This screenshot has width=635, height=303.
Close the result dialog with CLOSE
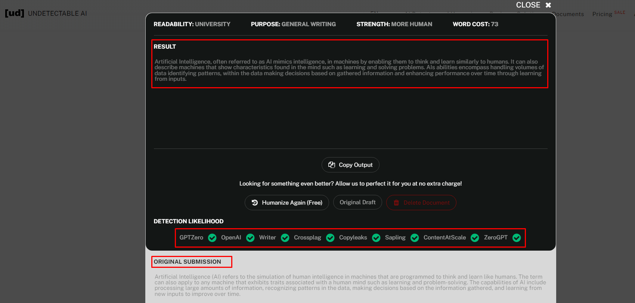[x=533, y=5]
